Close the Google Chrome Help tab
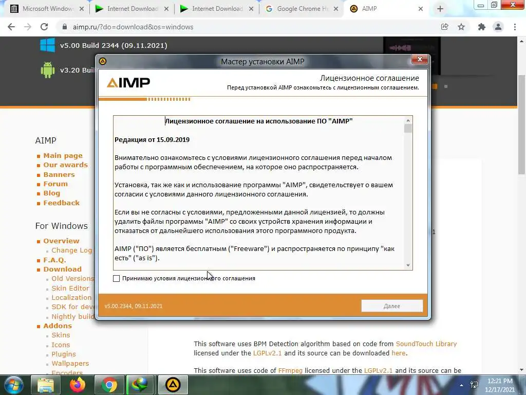 [336, 9]
